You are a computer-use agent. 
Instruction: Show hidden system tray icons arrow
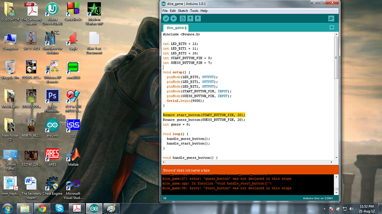(325, 208)
